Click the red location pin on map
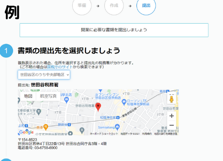 [x=98, y=107]
